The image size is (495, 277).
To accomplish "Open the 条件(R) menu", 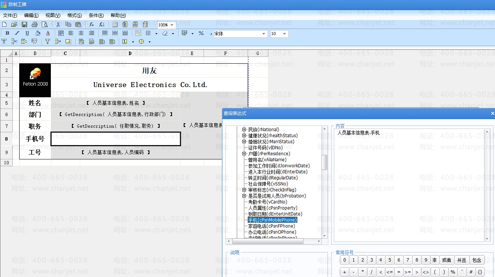I will pyautogui.click(x=96, y=15).
